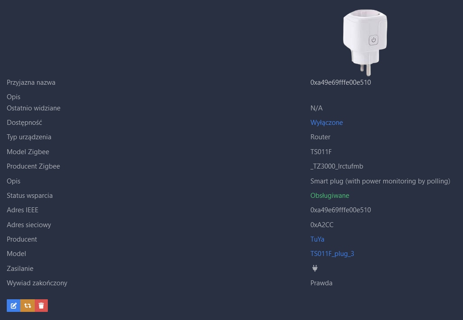
Task: Click the friendly name value beside Przyjazna nazwa
Action: [x=340, y=82]
